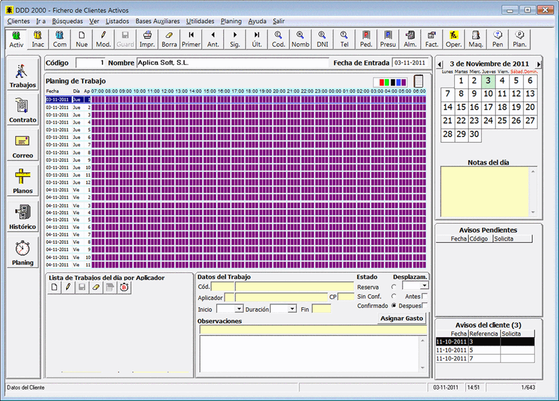
Task: Select the Sin Conf. status option
Action: [x=394, y=296]
